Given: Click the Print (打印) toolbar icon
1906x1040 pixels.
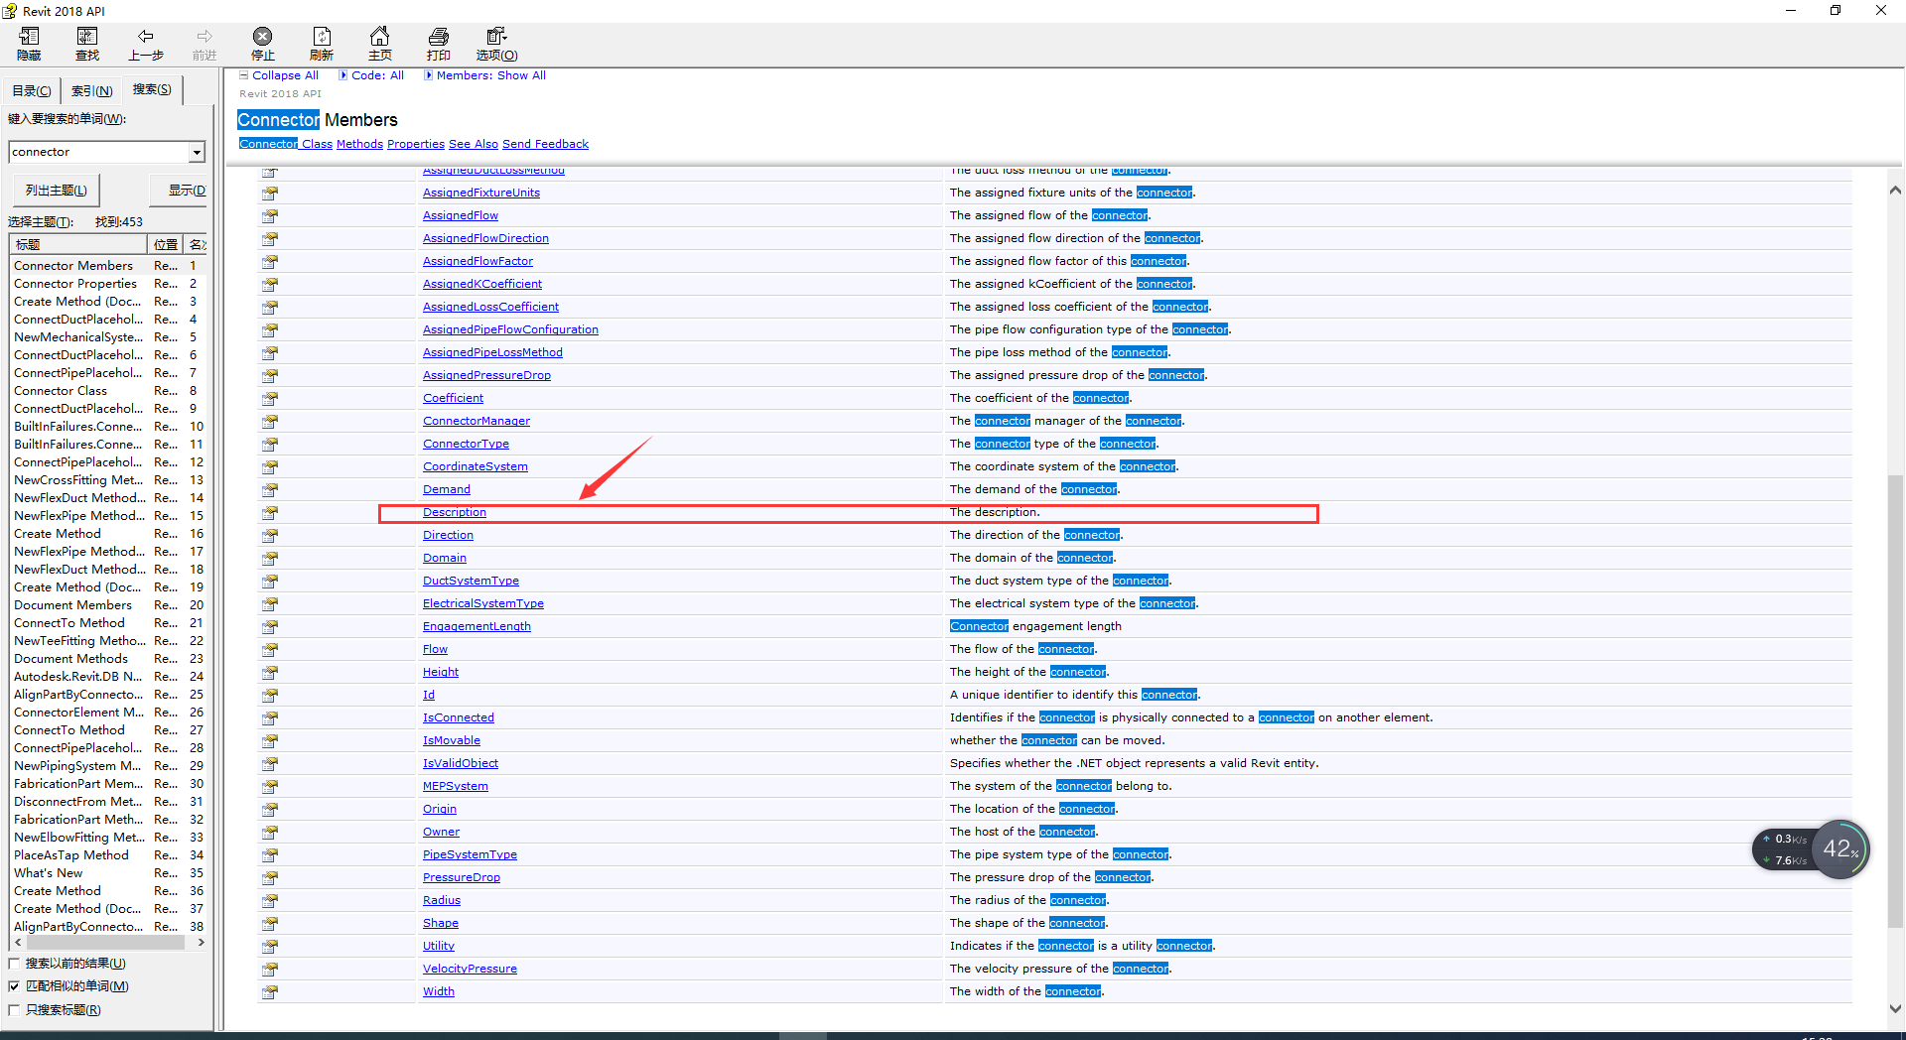Looking at the screenshot, I should point(439,45).
